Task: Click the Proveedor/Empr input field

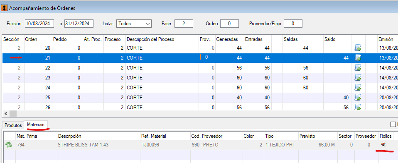Action: point(293,24)
